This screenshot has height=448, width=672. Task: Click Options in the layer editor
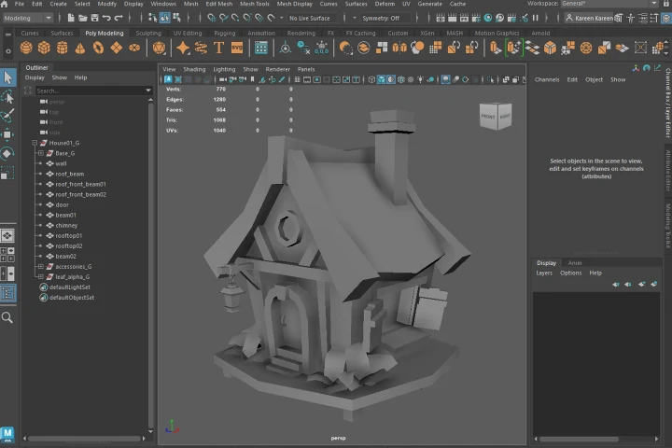[x=570, y=273]
